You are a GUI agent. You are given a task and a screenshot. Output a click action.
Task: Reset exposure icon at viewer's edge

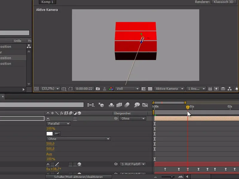click(x=236, y=89)
